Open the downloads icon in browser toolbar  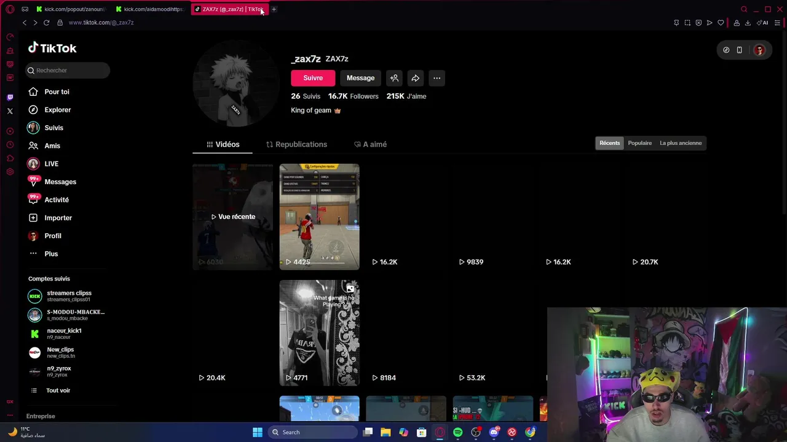pyautogui.click(x=748, y=23)
